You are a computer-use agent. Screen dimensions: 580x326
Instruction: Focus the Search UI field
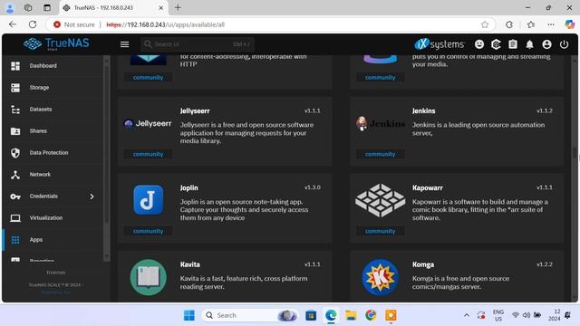click(198, 44)
